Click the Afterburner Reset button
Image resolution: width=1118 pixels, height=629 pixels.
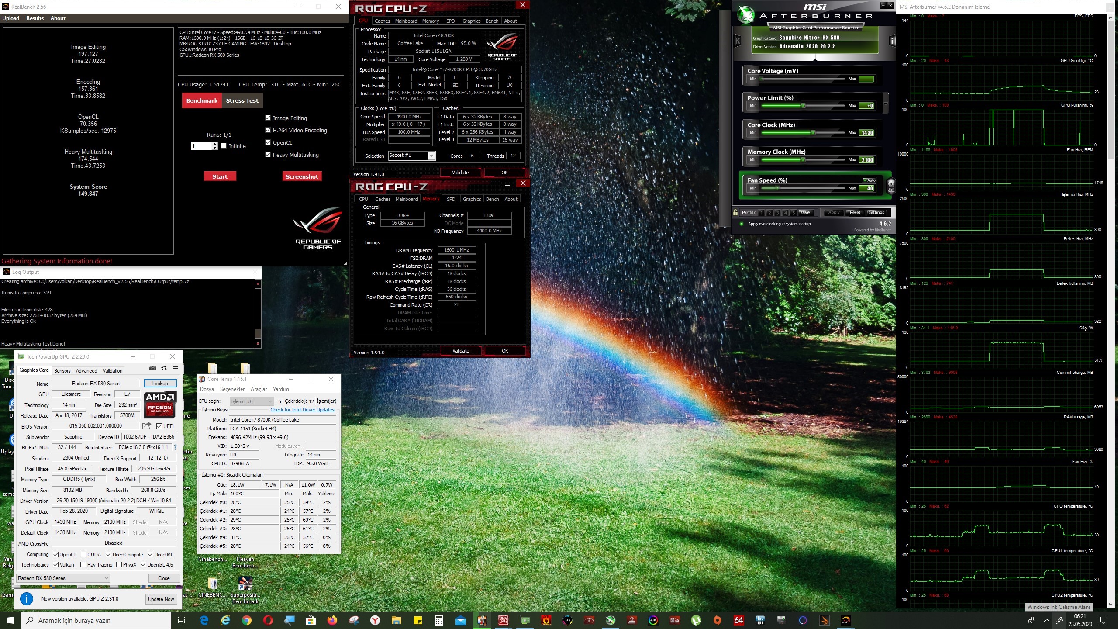click(855, 213)
